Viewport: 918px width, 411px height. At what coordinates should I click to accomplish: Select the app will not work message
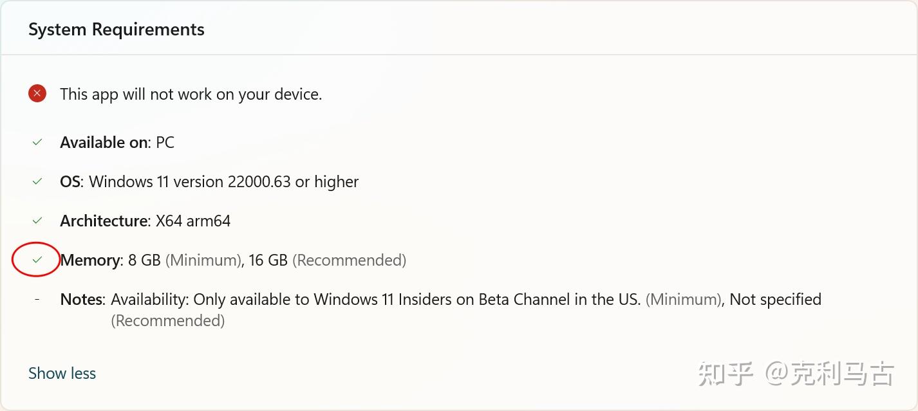[191, 94]
